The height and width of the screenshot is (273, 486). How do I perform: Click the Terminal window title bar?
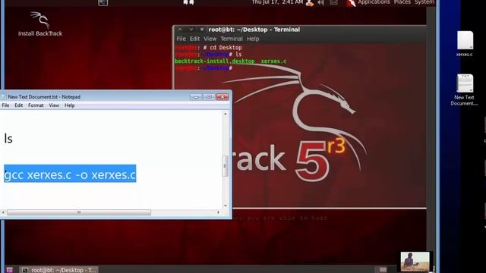299,30
